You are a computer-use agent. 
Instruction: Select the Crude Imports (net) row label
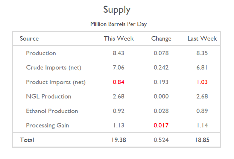click(54, 68)
